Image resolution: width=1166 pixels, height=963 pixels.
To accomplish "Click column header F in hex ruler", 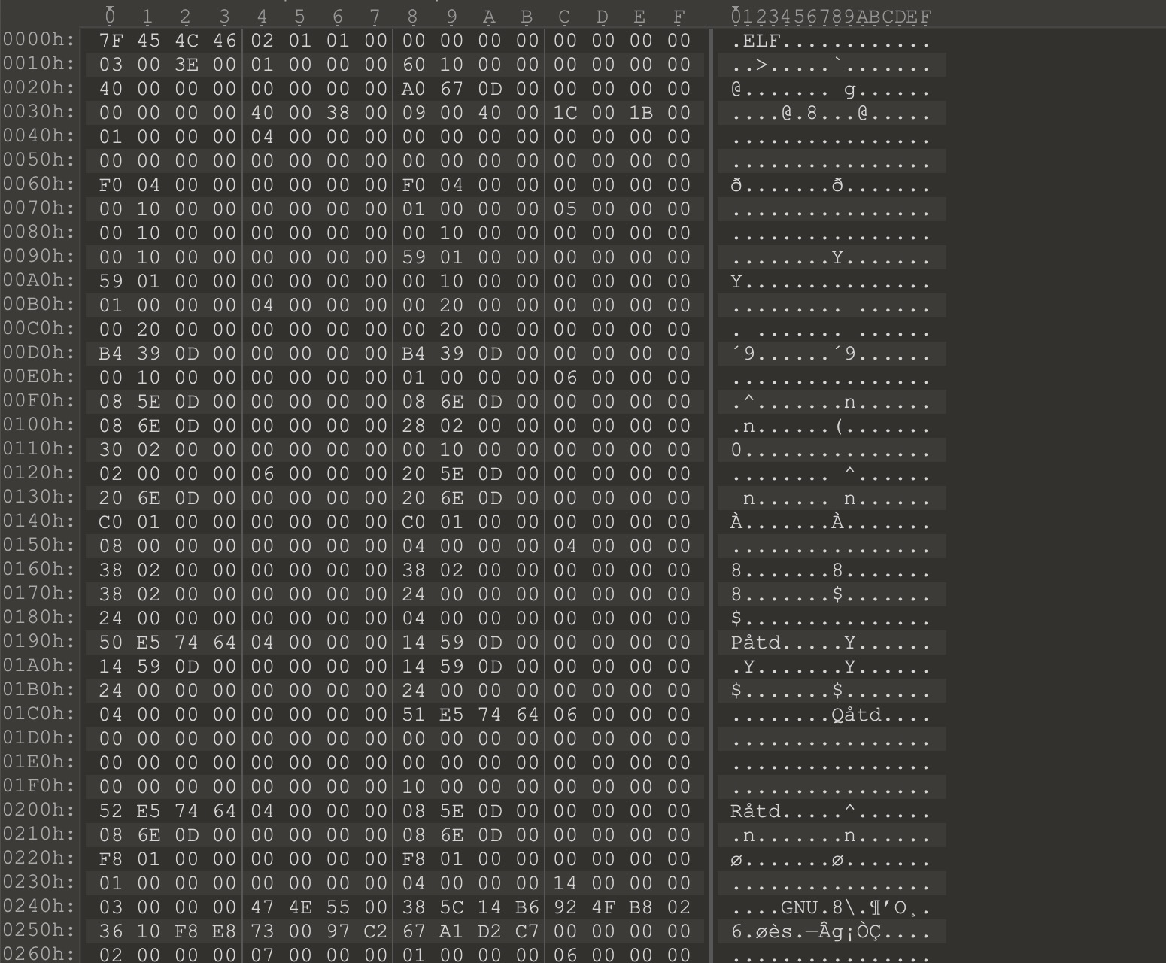I will (x=679, y=17).
